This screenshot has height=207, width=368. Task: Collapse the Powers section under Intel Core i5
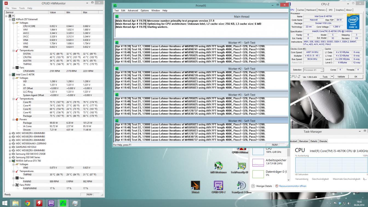tap(13, 120)
